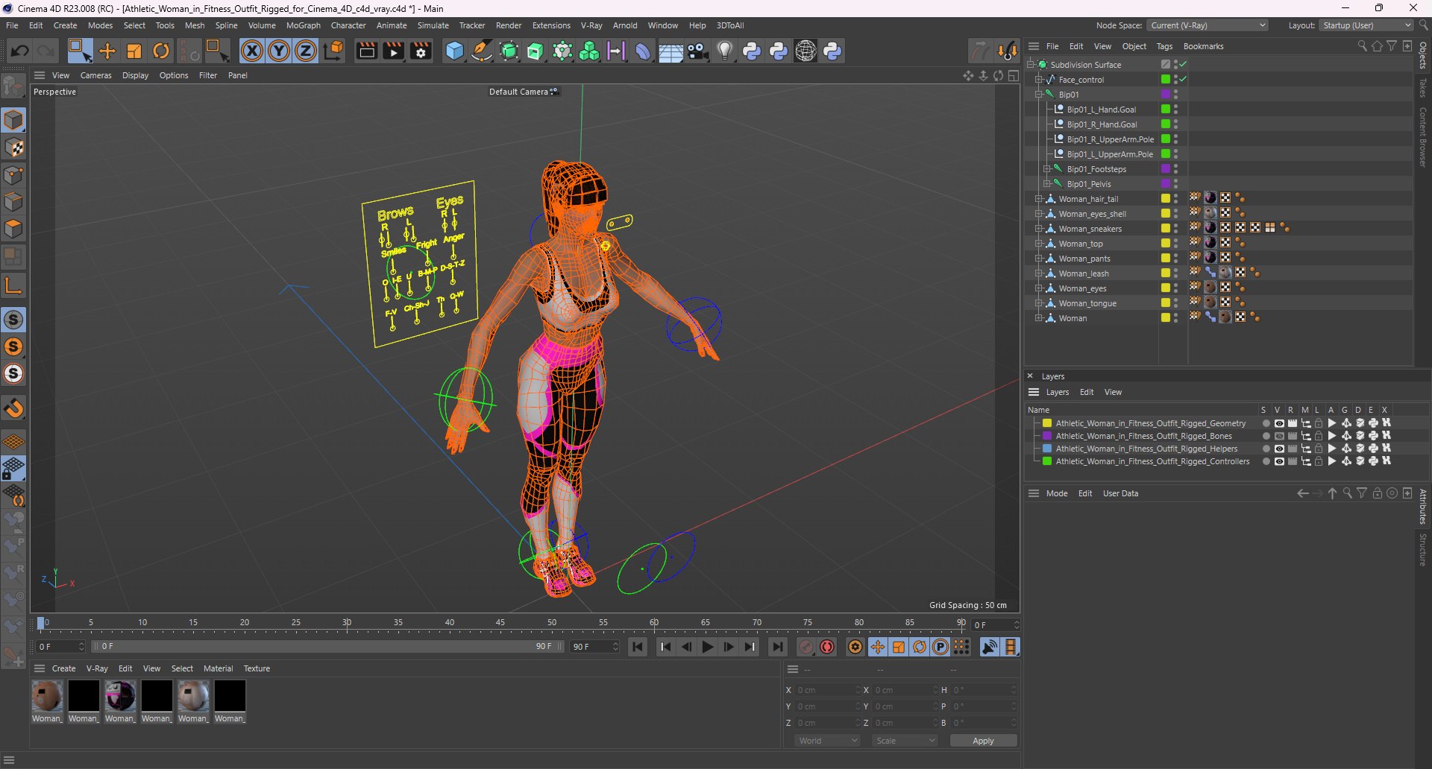This screenshot has height=769, width=1432.
Task: Open the Layout dropdown
Action: (1366, 25)
